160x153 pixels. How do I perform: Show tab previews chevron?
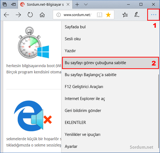(x=86, y=5)
